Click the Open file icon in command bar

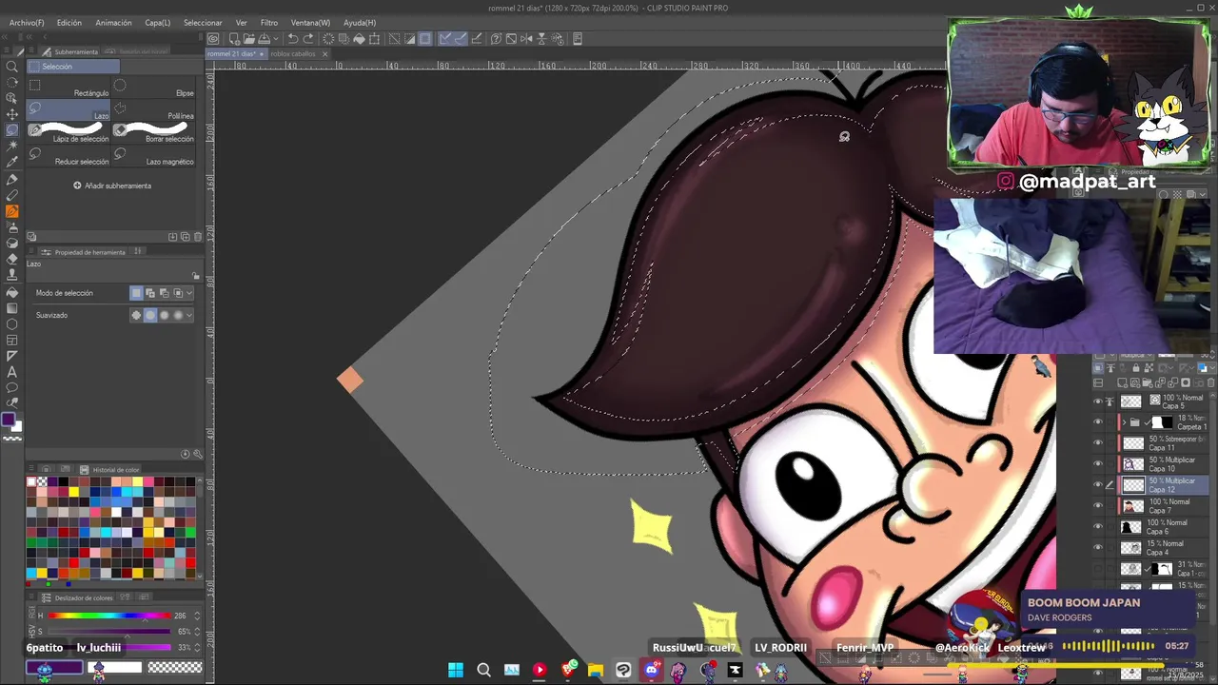(x=248, y=39)
